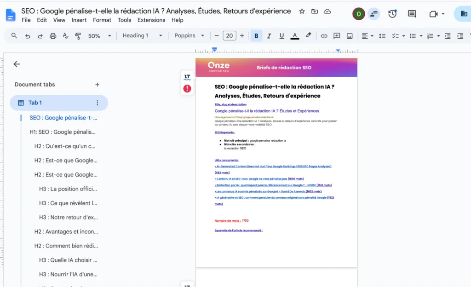
Task: Open the Extensions menu
Action: [x=151, y=20]
